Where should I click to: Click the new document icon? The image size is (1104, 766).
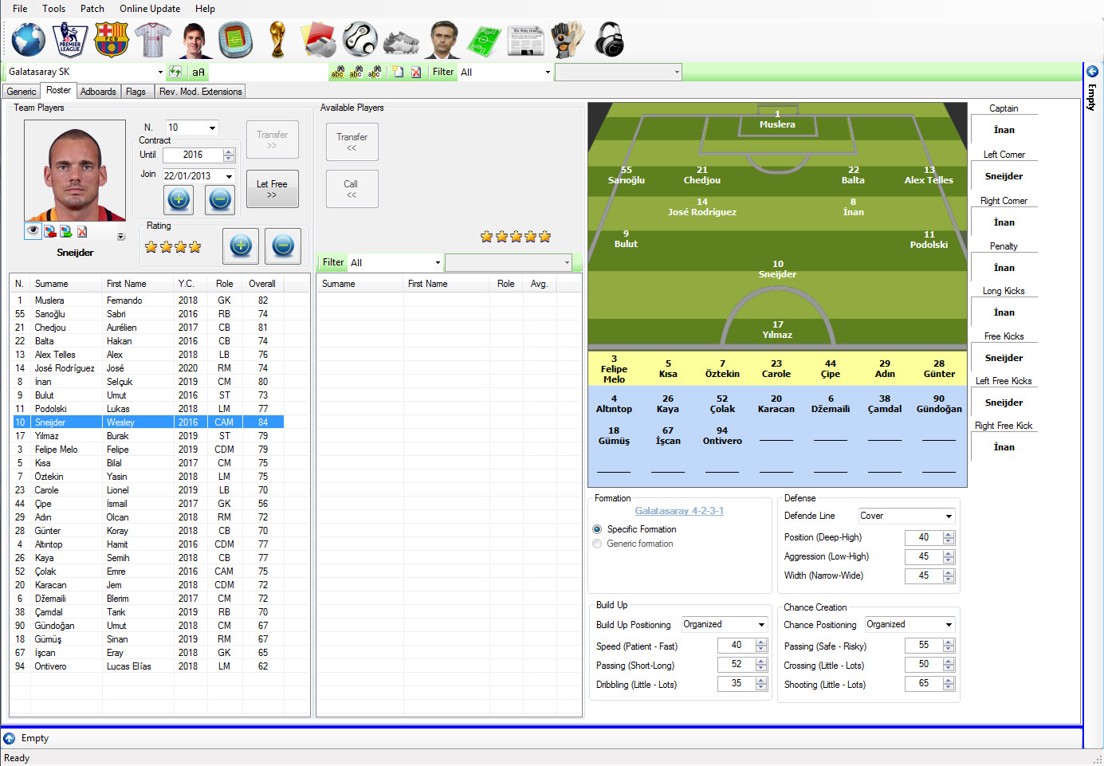pyautogui.click(x=397, y=72)
